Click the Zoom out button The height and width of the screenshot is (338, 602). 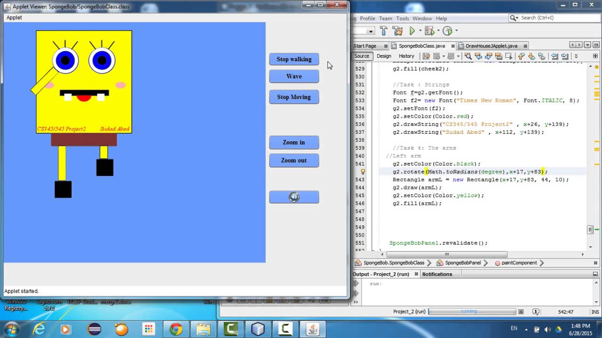coord(294,160)
